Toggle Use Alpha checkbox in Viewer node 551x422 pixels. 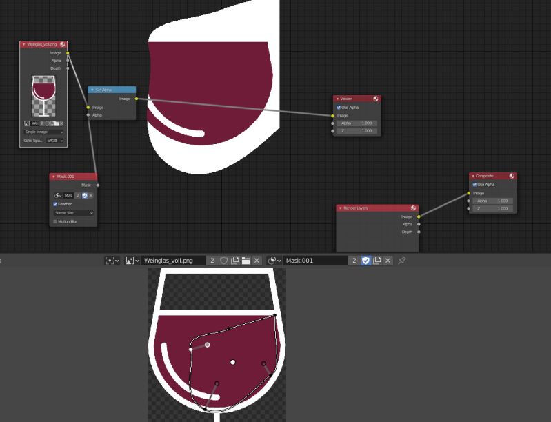coord(339,108)
